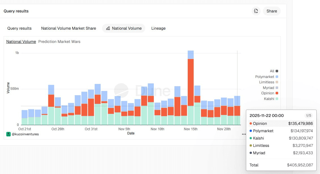Open the @kucoinventures author link
Screen dimensions: 320x174
tap(25, 134)
